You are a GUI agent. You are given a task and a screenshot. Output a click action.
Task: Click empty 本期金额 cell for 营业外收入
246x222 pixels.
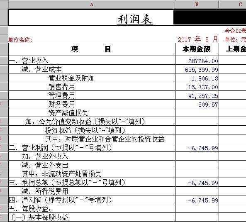[x=197, y=156]
